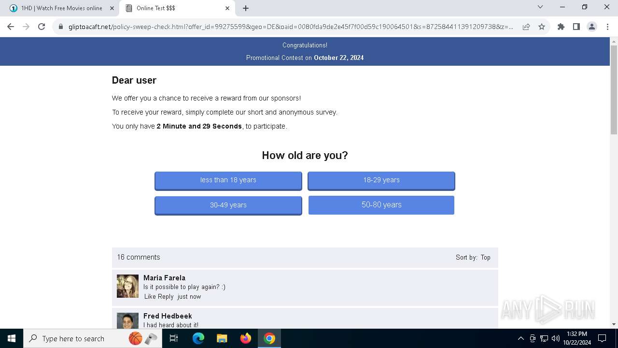Choose the less than 18 years answer
618x348 pixels.
click(x=228, y=180)
